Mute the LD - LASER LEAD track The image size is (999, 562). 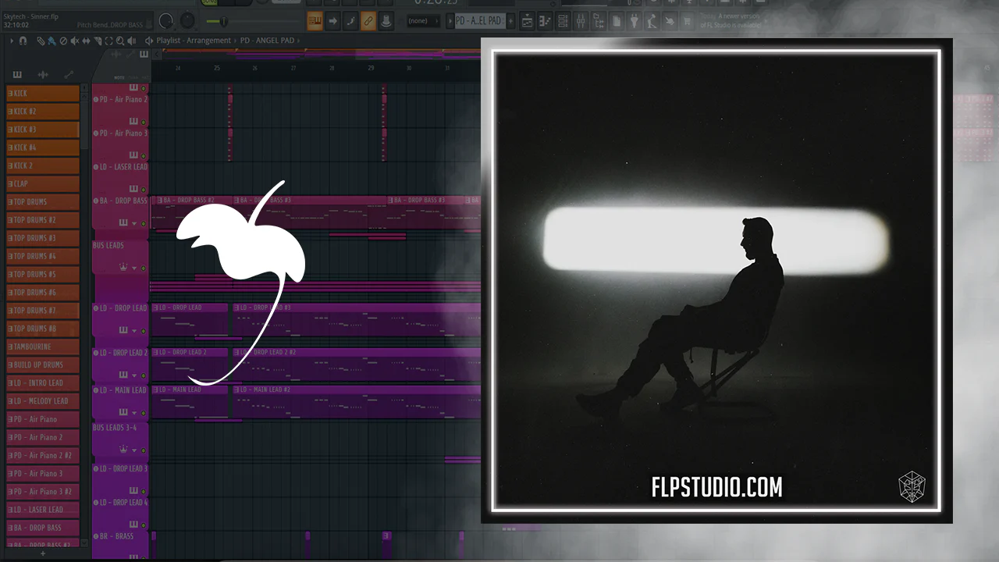click(144, 189)
